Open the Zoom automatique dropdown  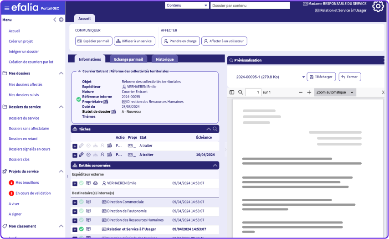tap(335, 92)
